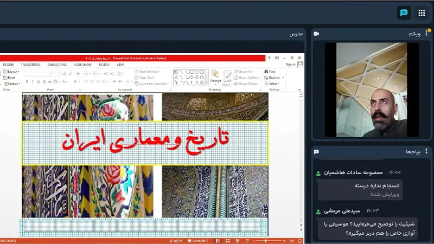The image size is (434, 244).
Task: Open Shape Outline dropdown
Action: pyautogui.click(x=247, y=78)
